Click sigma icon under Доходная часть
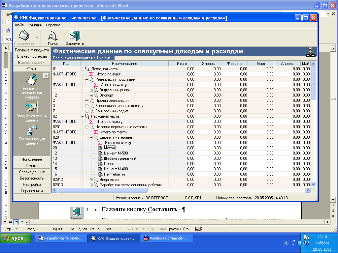Viewport: 338px width, 253px height. 91,74
